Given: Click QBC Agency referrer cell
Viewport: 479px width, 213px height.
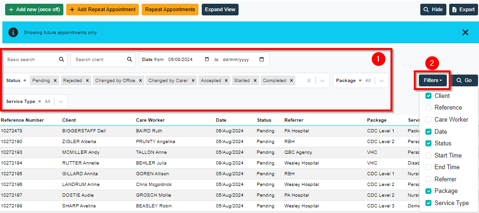Looking at the screenshot, I should [298, 152].
